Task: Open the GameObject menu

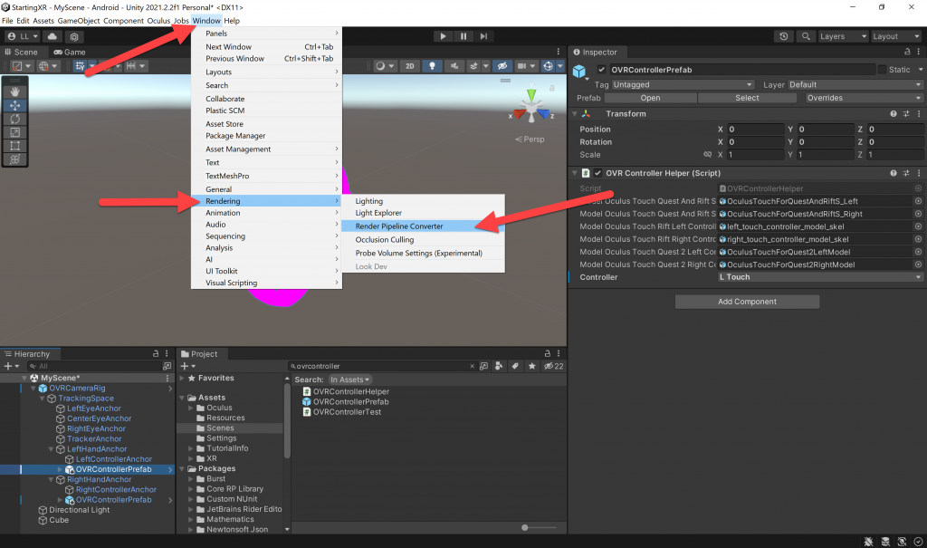Action: pyautogui.click(x=78, y=20)
